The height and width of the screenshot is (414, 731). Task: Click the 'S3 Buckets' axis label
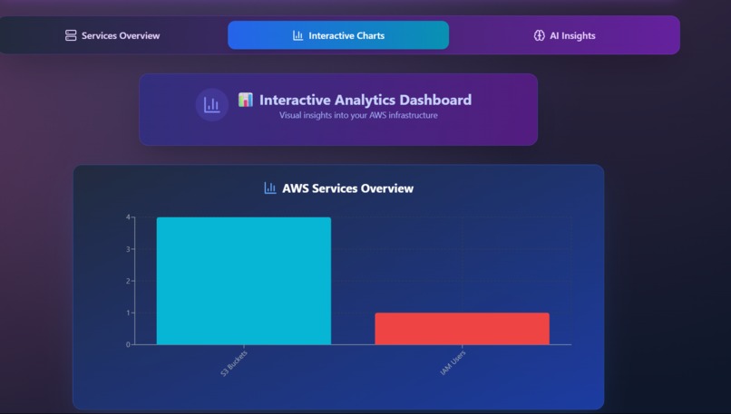(x=234, y=363)
